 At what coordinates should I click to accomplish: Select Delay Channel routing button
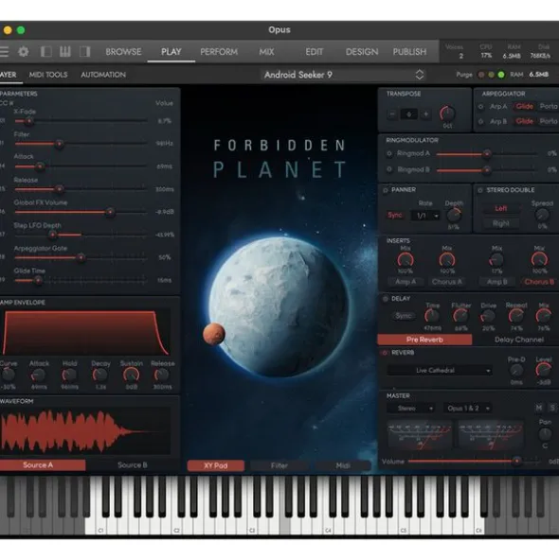(x=519, y=340)
